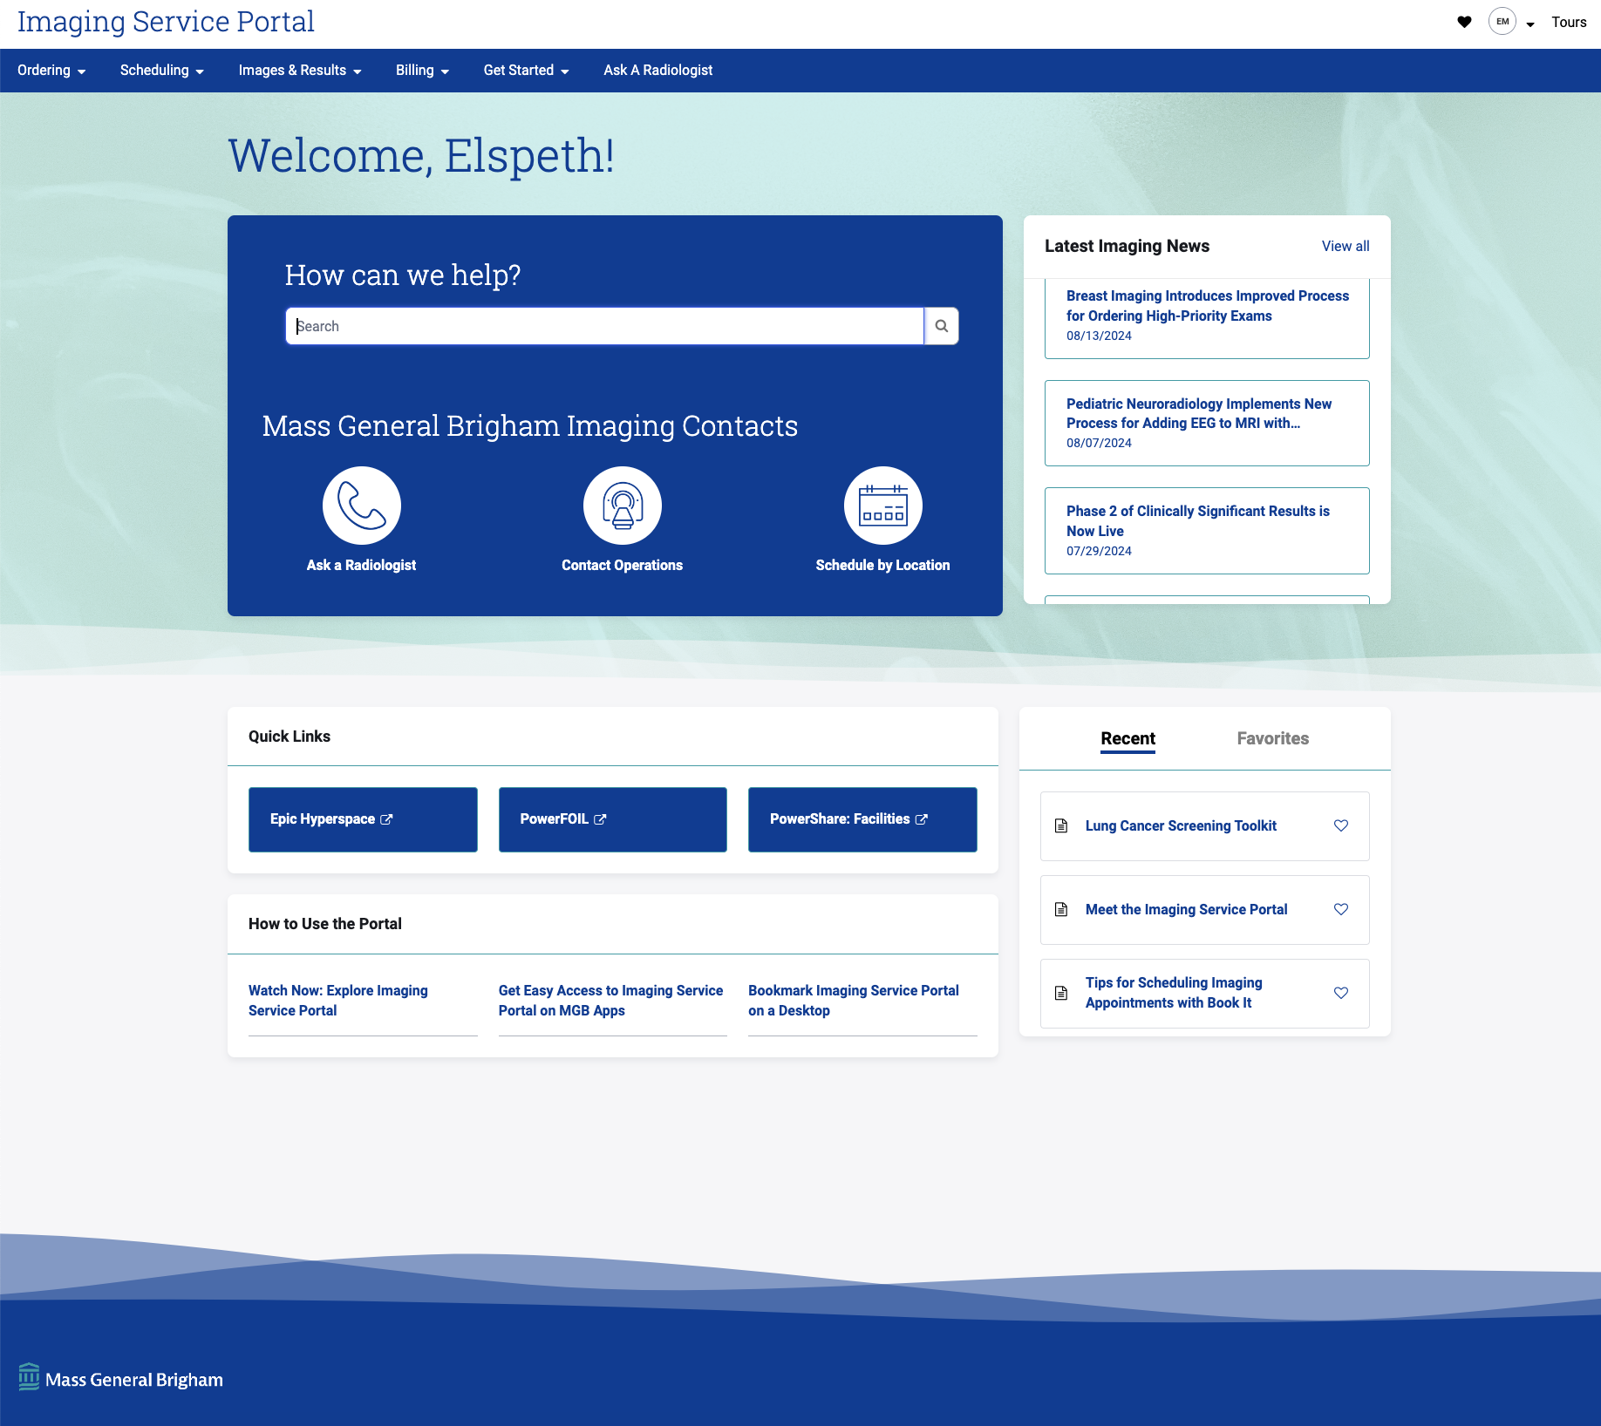This screenshot has width=1601, height=1426.
Task: Open the Schedule by Location label link
Action: click(x=883, y=565)
